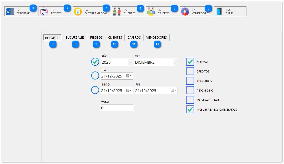This screenshot has width=284, height=164.
Task: Open the F7 Vendedores headset icon
Action: pos(185,12)
